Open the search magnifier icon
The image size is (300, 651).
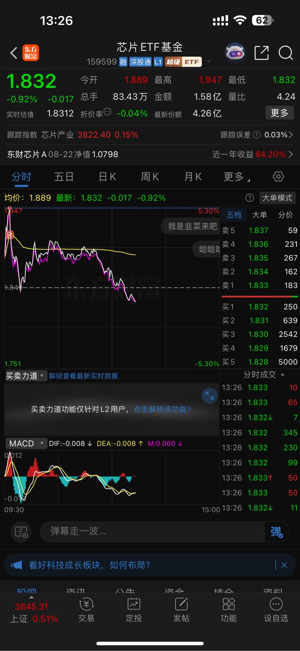click(x=286, y=53)
